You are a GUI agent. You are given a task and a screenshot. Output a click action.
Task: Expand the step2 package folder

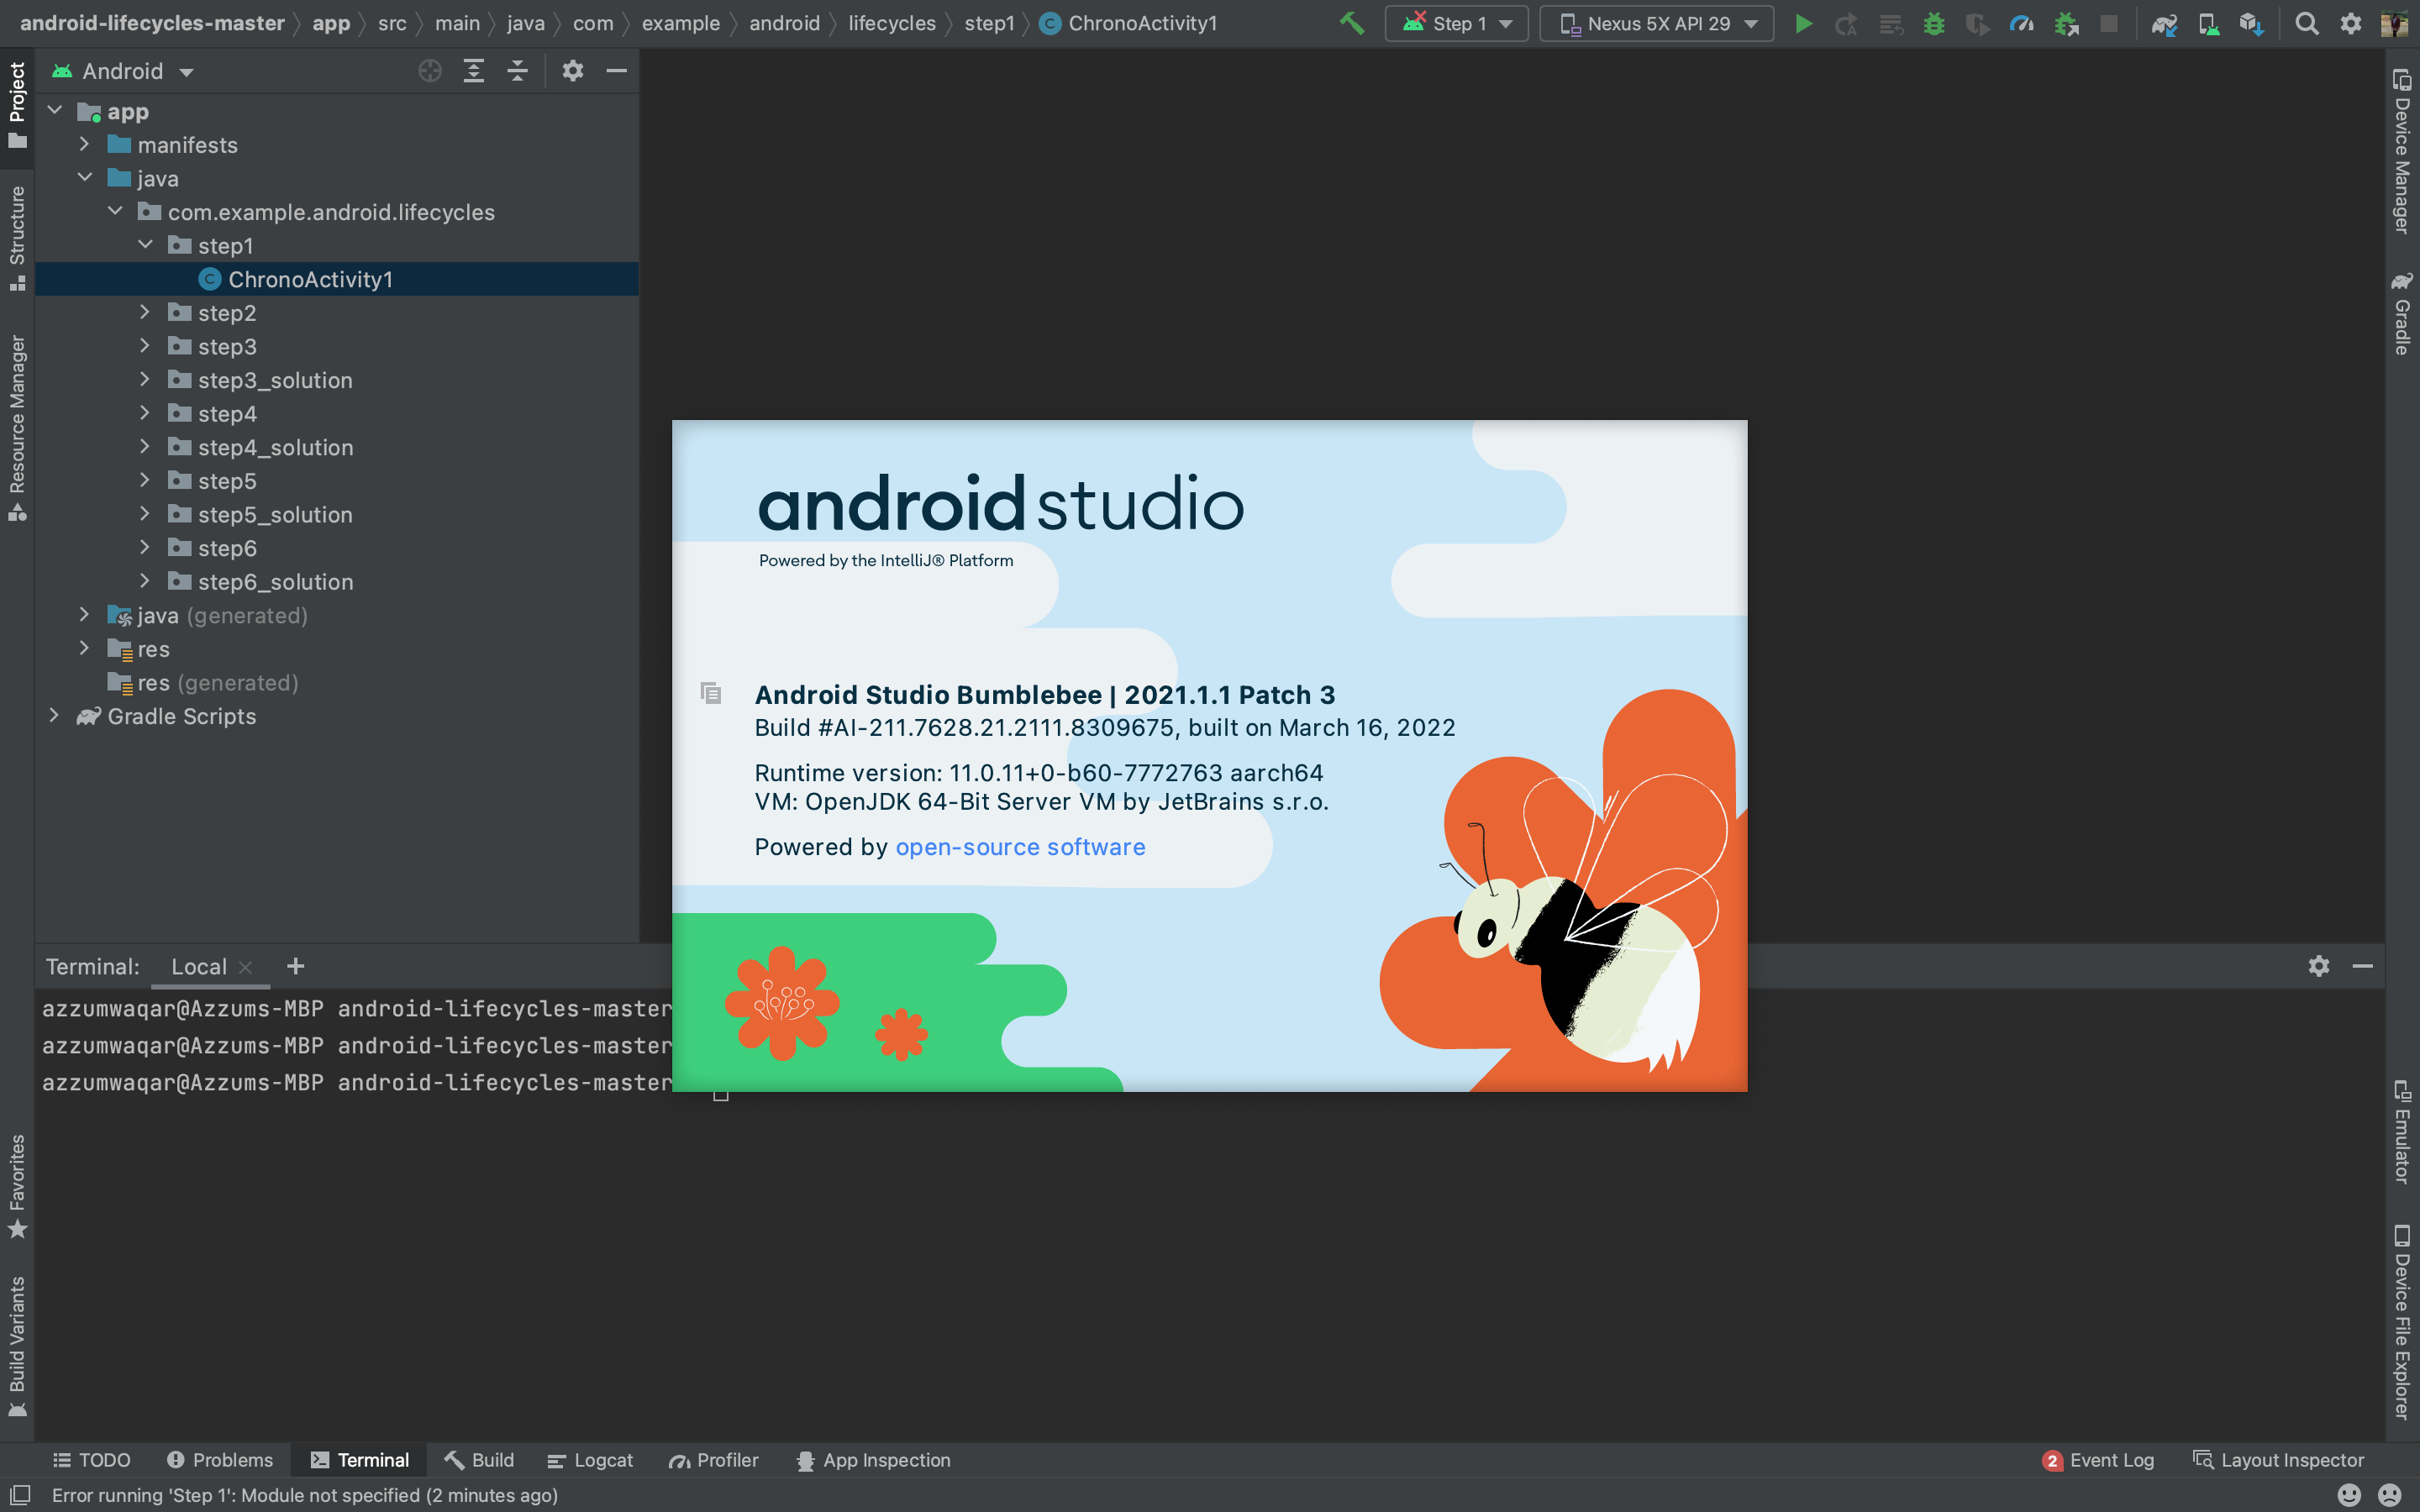coord(145,313)
